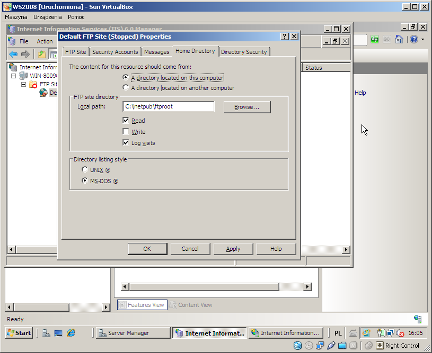This screenshot has width=432, height=353.
Task: Click the green Refresh icon in the background IIS window
Action: [x=374, y=39]
